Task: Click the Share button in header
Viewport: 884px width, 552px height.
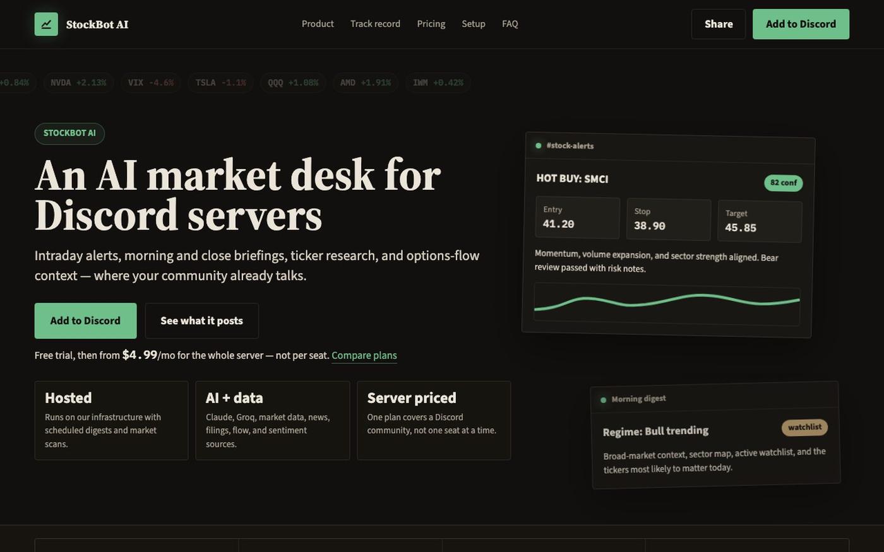Action: pos(719,24)
